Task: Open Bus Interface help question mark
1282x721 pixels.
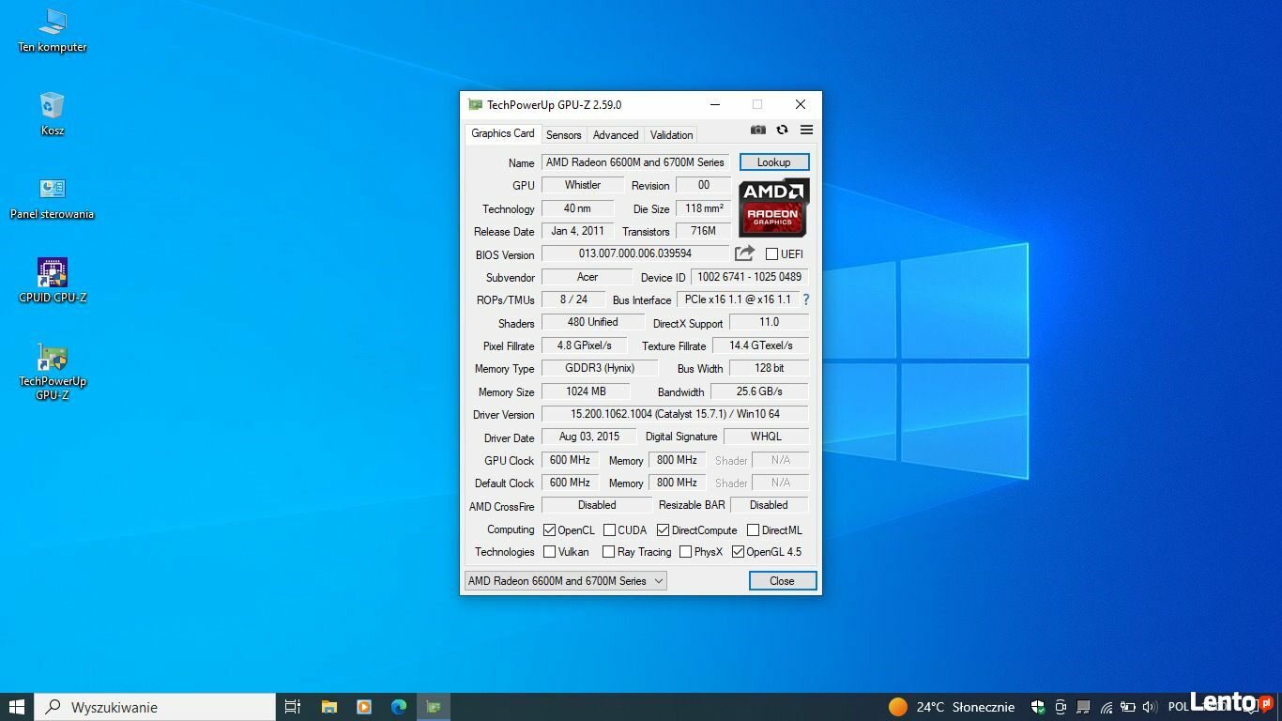Action: tap(805, 299)
